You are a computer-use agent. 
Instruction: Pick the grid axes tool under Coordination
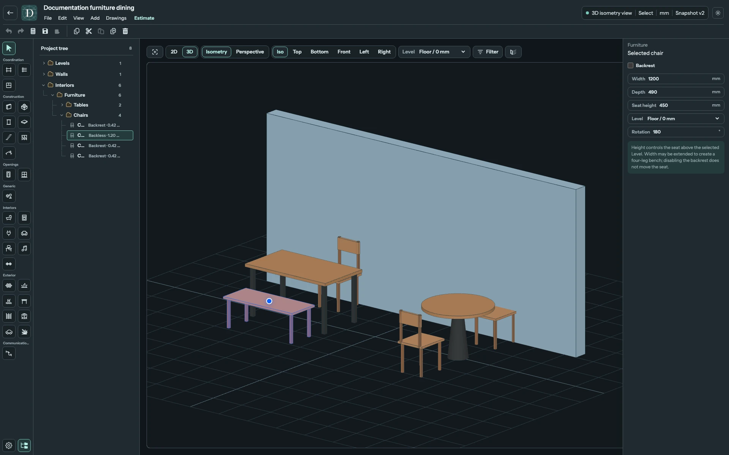click(9, 70)
